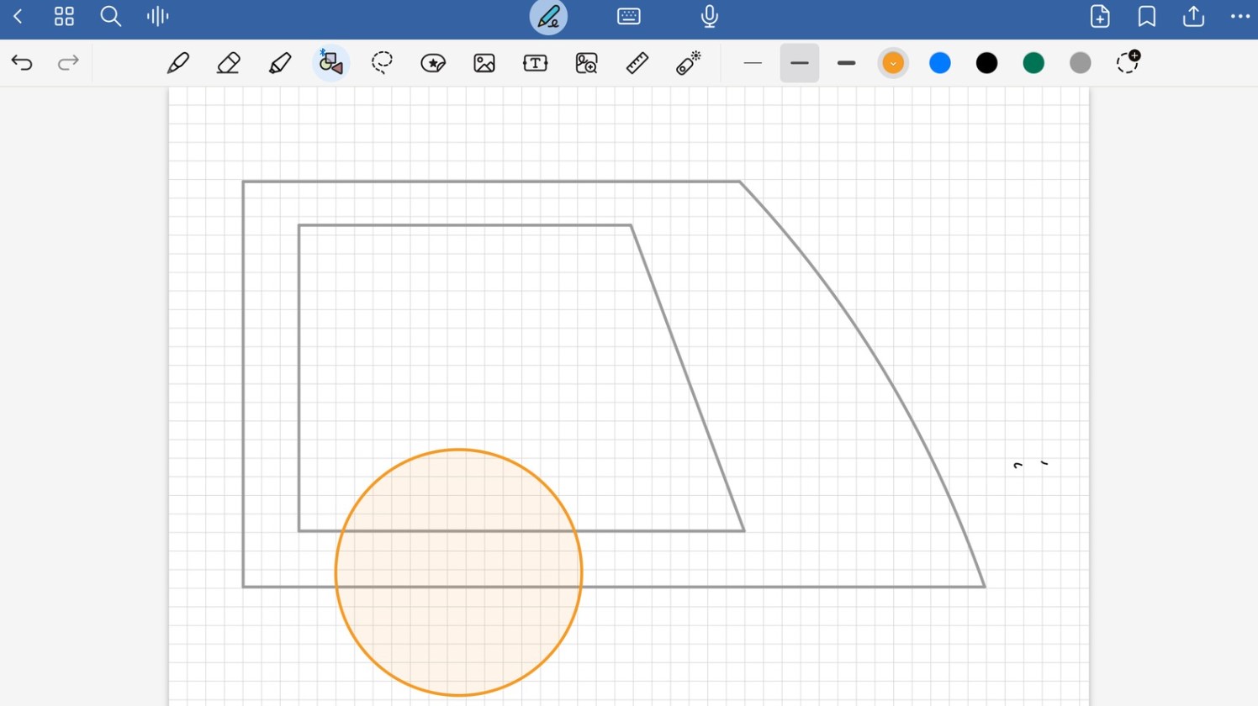Image resolution: width=1258 pixels, height=706 pixels.
Task: Select the Lasso selection tool
Action: [382, 63]
